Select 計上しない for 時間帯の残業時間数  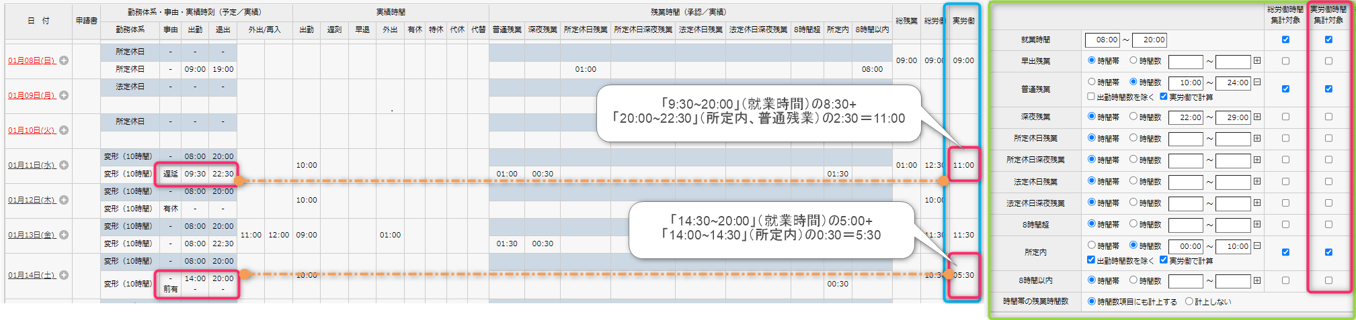tap(1189, 302)
